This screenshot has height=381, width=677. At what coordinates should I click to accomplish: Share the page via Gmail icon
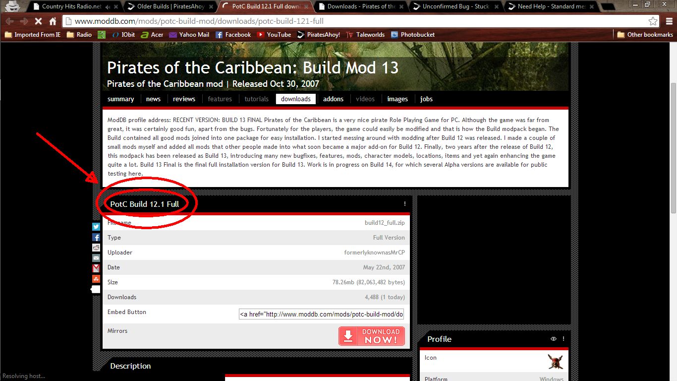96,268
